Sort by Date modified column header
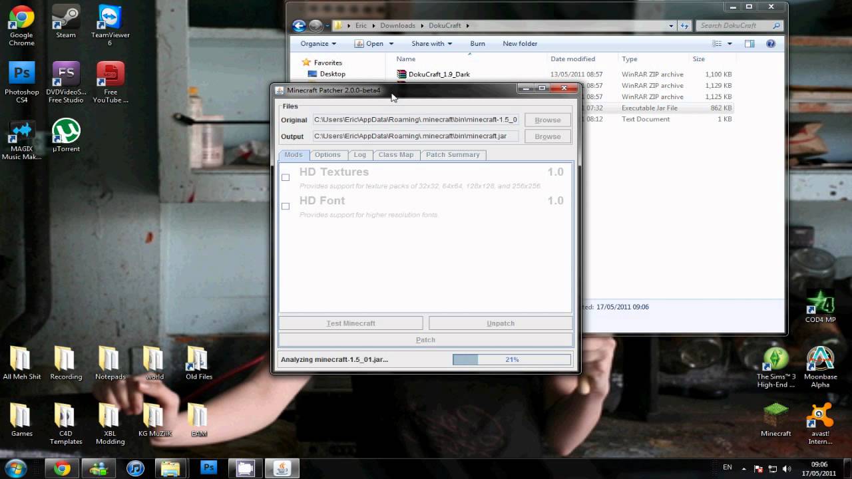 tap(573, 59)
